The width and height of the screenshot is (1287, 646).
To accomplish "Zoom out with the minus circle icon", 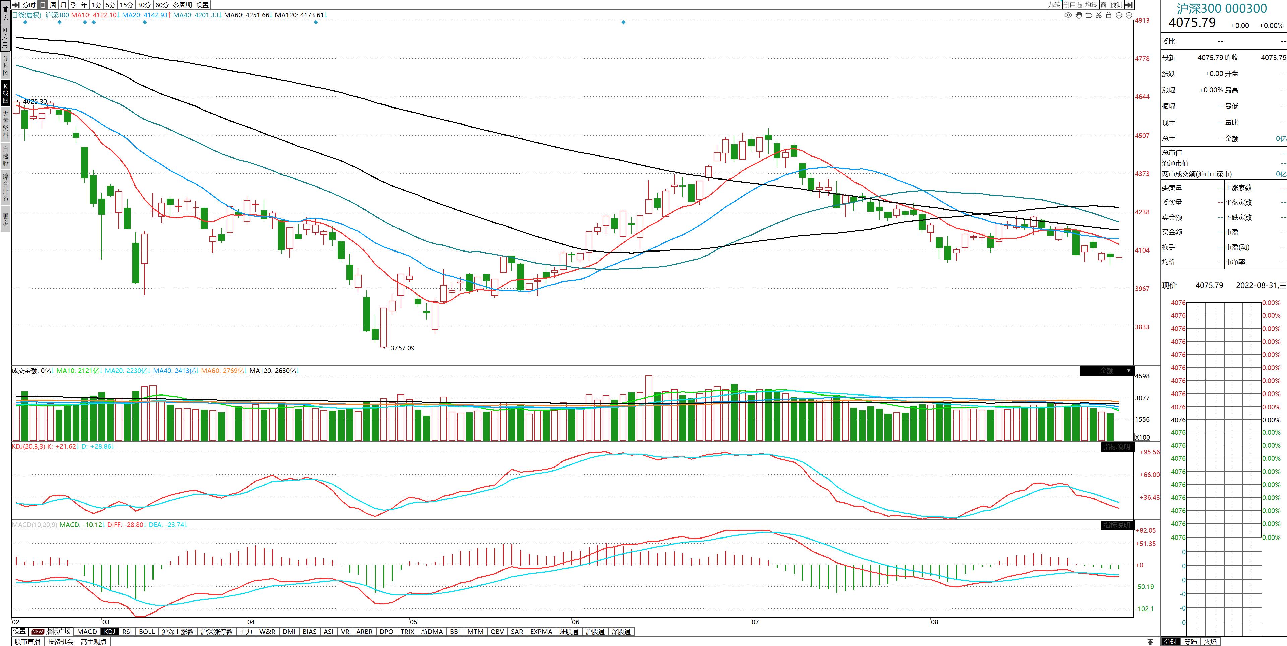I will point(1128,15).
